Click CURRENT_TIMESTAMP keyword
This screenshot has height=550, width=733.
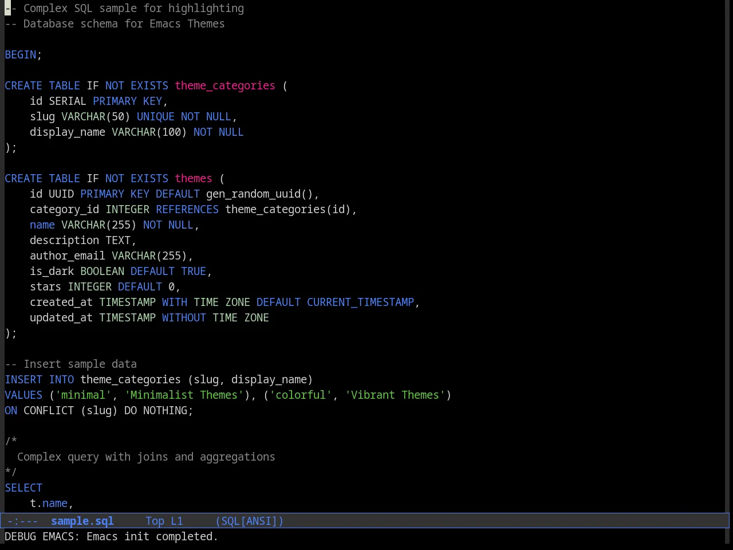(x=360, y=302)
